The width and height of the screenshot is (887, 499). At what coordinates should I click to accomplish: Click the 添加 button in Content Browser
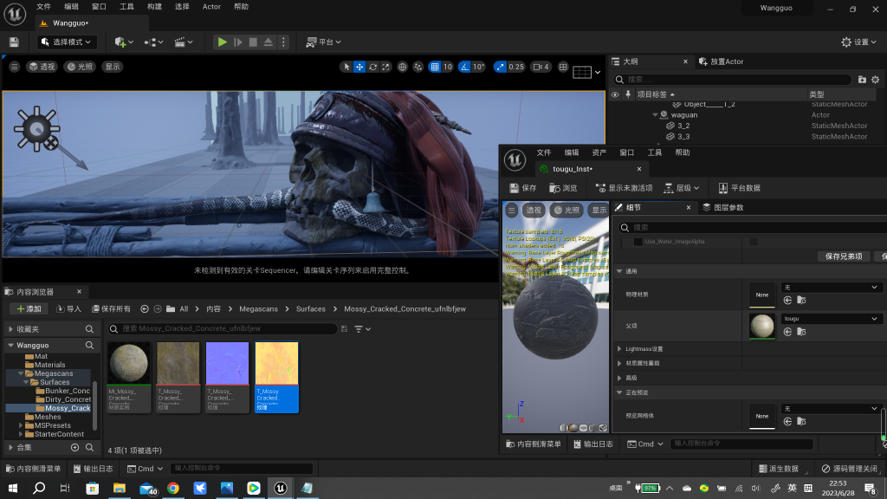click(29, 309)
